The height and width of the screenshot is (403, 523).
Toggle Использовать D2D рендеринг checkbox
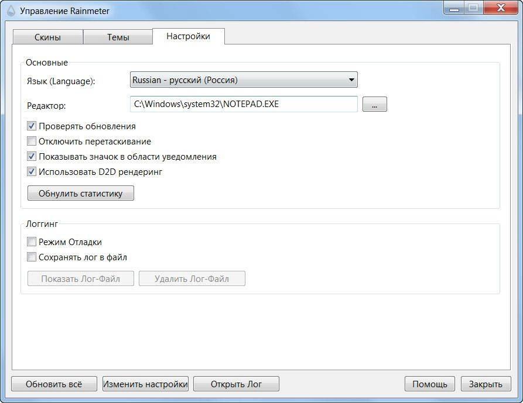[x=32, y=172]
